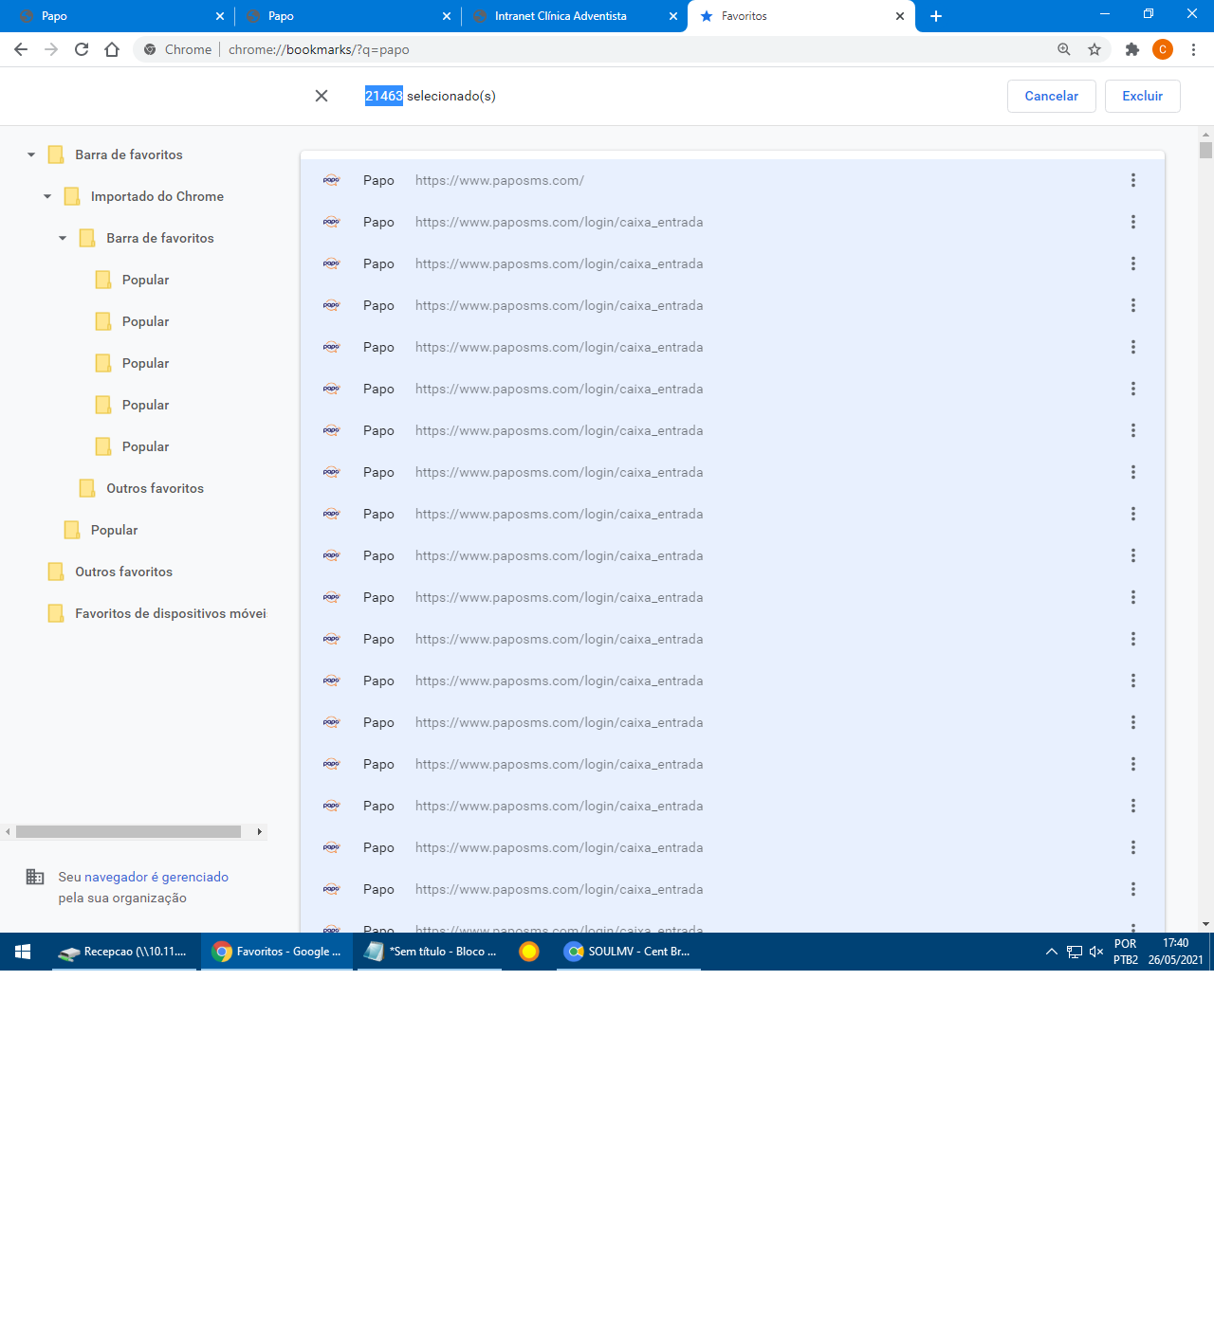Select the Outros favoritos root folder
The image size is (1214, 1325).
123,572
